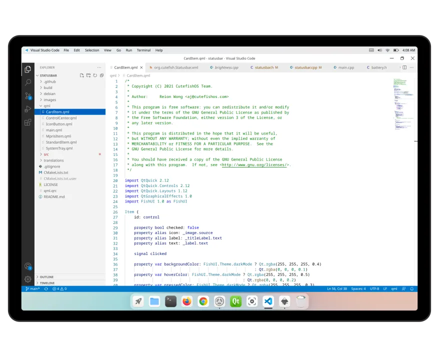The image size is (439, 357).
Task: Refresh the explorer file tree
Action: pyautogui.click(x=95, y=75)
